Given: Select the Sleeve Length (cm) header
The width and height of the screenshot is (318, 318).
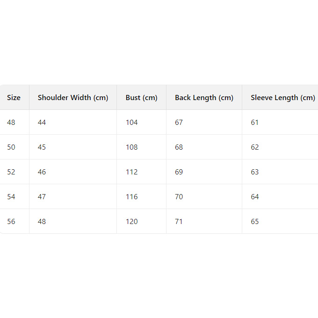Looking at the screenshot, I should pos(282,98).
